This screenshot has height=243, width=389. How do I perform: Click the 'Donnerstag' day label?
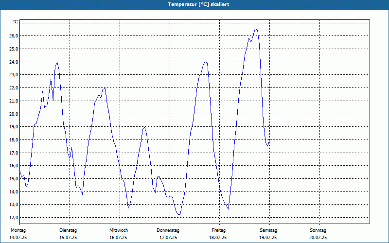coord(168,230)
